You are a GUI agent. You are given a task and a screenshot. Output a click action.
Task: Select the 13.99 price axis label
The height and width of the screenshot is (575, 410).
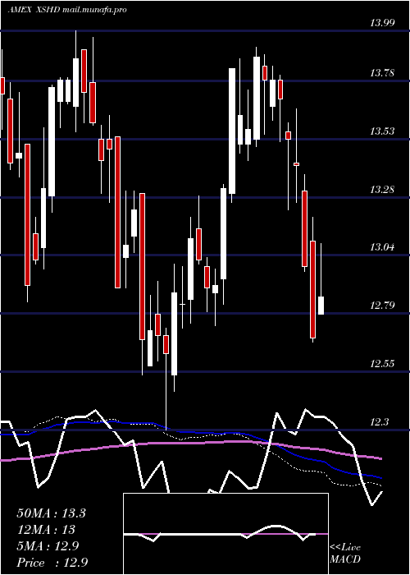point(382,23)
